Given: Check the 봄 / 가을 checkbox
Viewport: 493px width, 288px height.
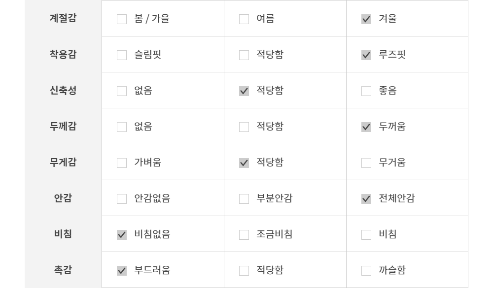Looking at the screenshot, I should tap(122, 19).
